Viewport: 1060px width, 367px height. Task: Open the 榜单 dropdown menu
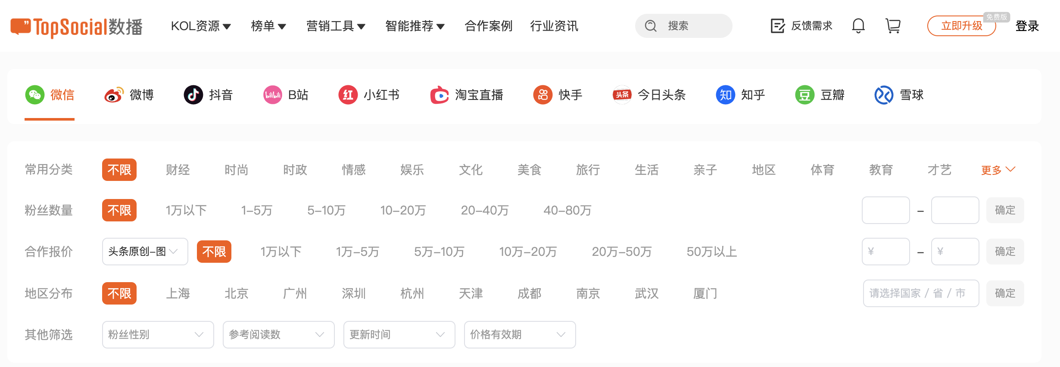[268, 26]
